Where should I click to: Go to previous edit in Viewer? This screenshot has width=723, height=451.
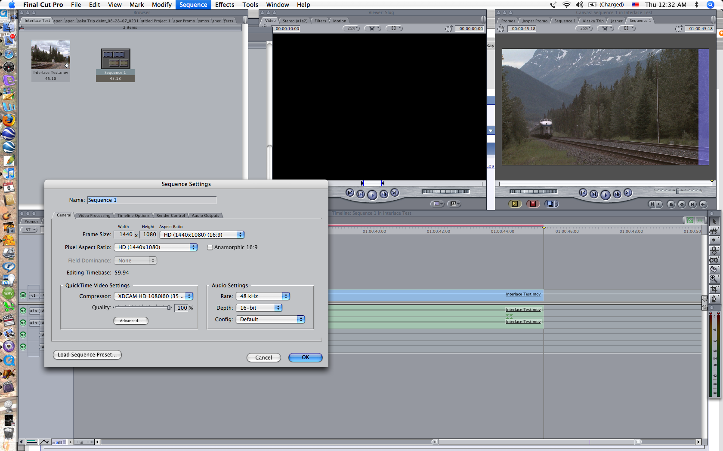coord(350,193)
